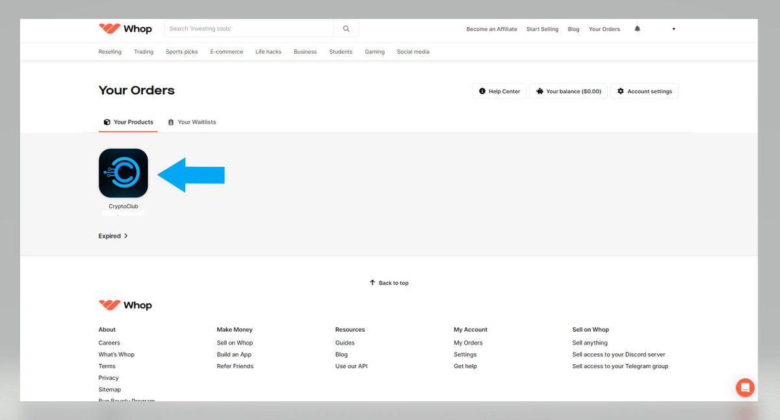
Task: Open the Sitemap footer link
Action: tap(109, 389)
